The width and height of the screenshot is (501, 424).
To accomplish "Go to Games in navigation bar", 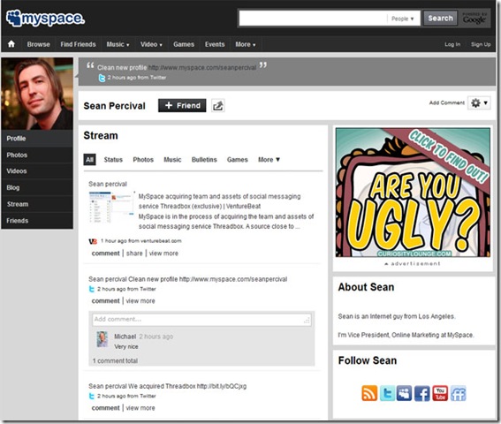I will [184, 44].
